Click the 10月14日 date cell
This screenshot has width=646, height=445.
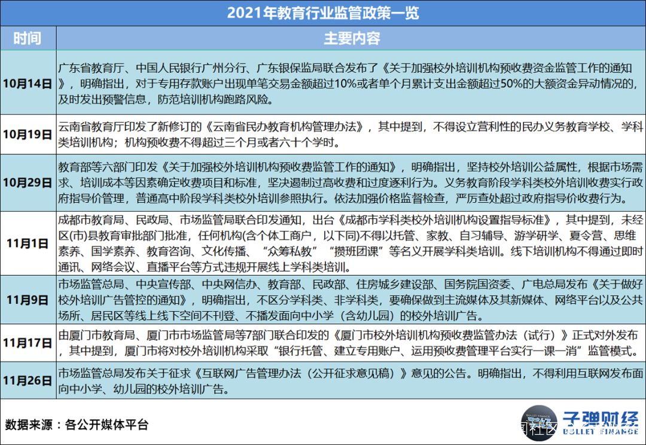click(x=28, y=83)
